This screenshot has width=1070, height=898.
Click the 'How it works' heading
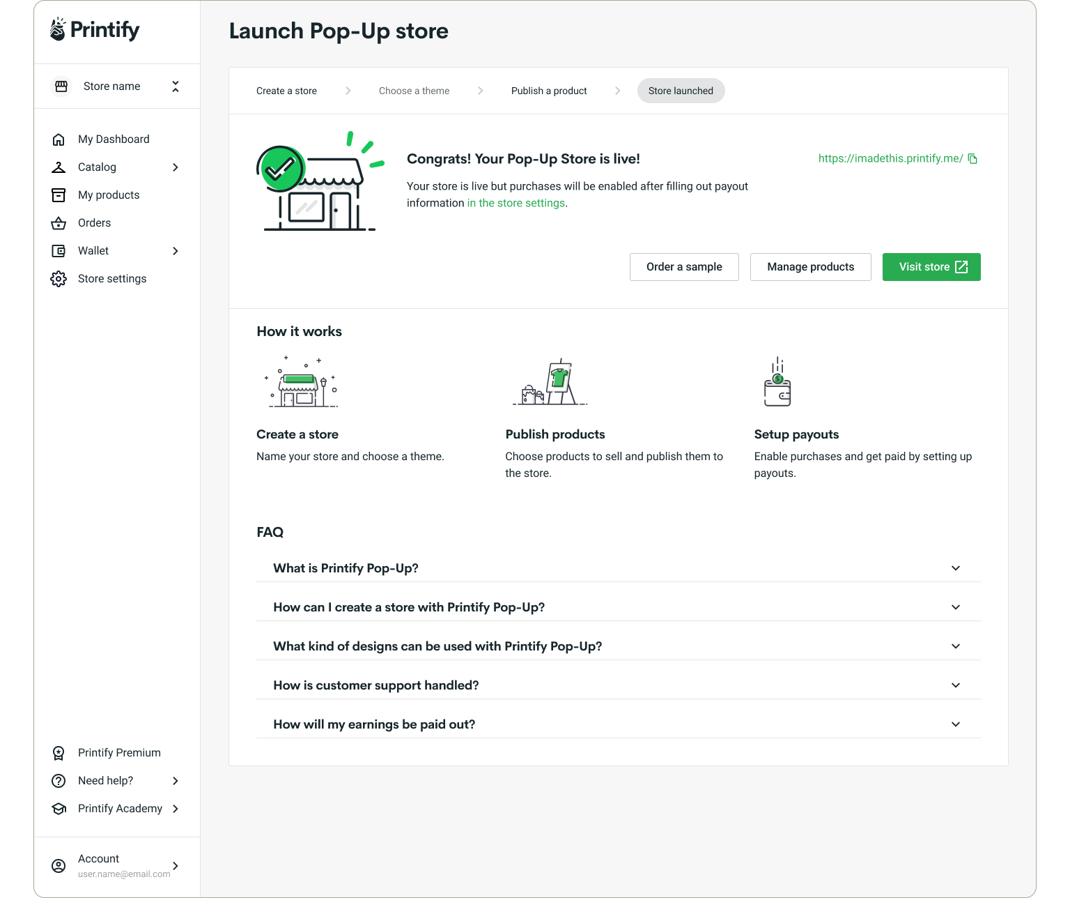click(x=299, y=331)
